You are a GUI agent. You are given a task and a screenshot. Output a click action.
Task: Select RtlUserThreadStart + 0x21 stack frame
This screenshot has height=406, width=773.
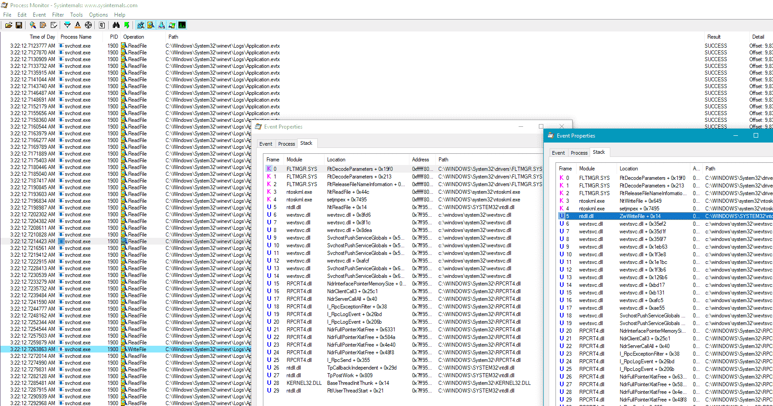coord(404,391)
